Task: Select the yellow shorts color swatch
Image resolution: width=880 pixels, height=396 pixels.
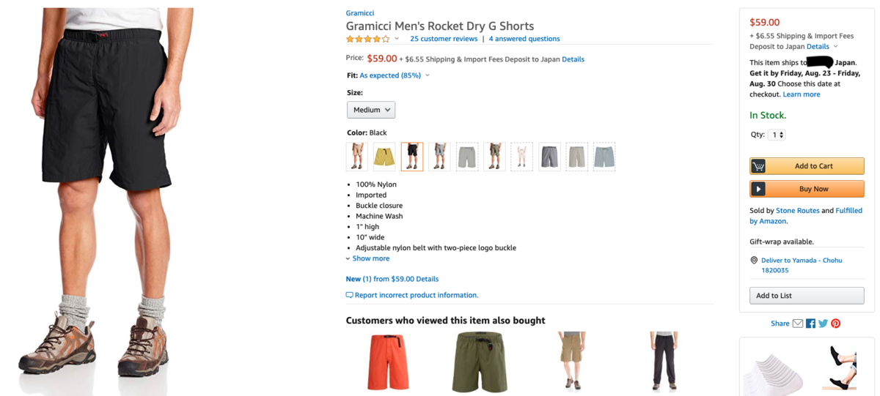Action: 384,157
